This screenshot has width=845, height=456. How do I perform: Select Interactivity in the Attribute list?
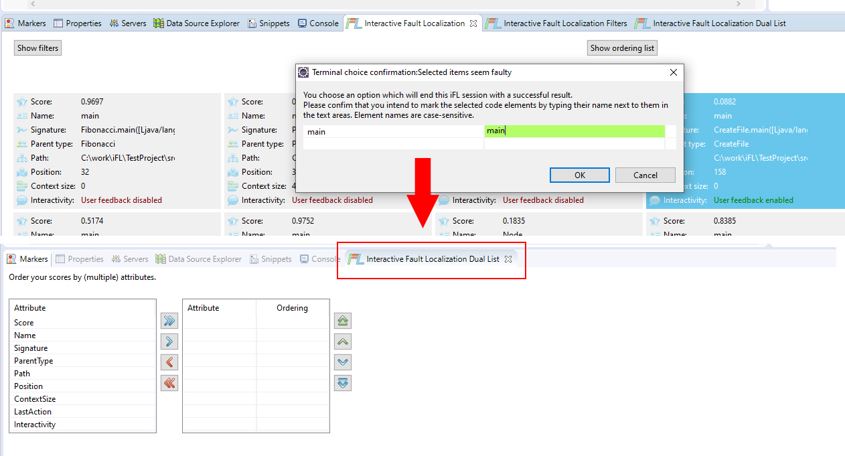pyautogui.click(x=83, y=425)
